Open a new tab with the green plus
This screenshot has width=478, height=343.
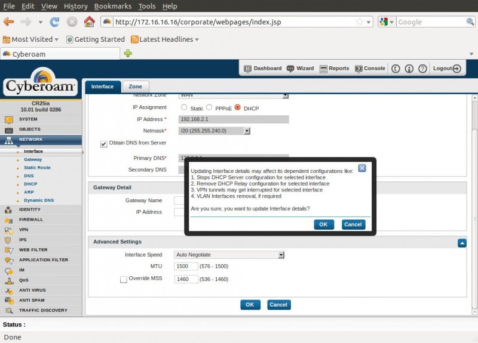tap(128, 54)
